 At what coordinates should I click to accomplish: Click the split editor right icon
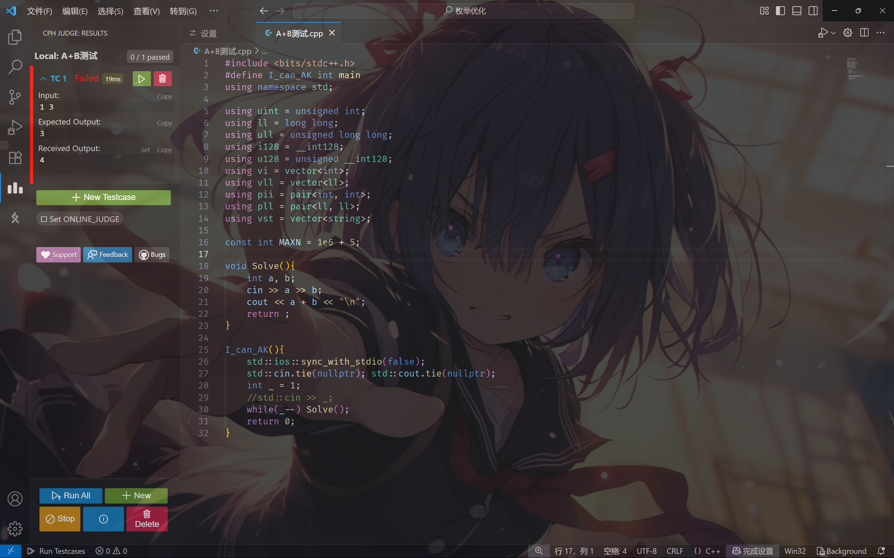(864, 33)
